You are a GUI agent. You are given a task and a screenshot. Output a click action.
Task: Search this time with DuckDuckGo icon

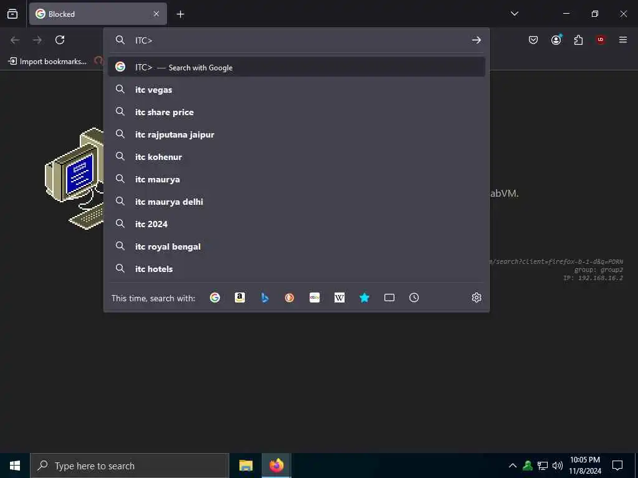pos(289,298)
